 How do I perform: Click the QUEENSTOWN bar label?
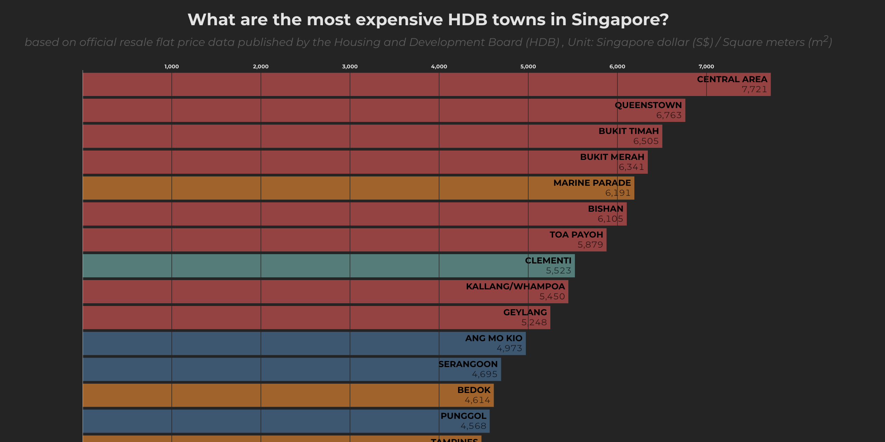point(648,105)
